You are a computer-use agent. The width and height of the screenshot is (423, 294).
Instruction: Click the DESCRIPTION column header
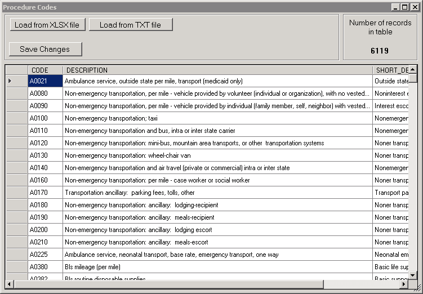click(x=217, y=70)
